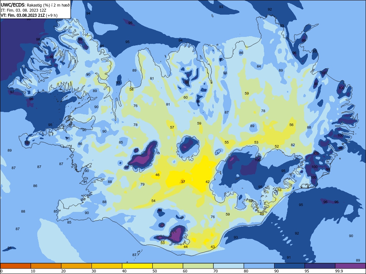
Task: Select the '79' value on the map
Action: pyautogui.click(x=142, y=184)
